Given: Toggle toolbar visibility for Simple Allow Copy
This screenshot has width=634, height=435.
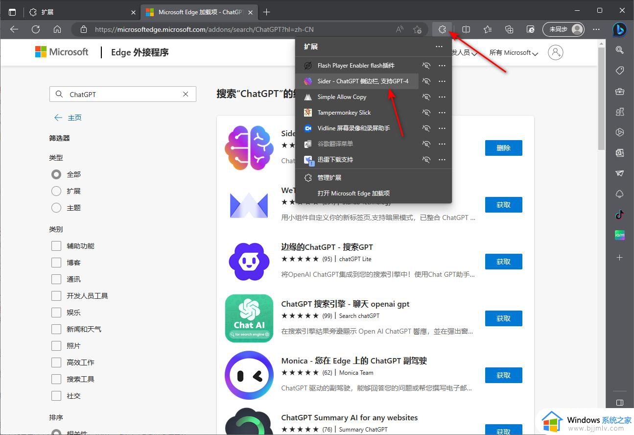Looking at the screenshot, I should (x=426, y=97).
